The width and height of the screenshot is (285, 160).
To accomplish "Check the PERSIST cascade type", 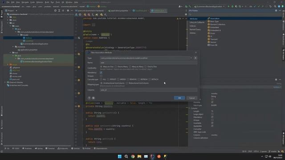I will pos(108,80).
